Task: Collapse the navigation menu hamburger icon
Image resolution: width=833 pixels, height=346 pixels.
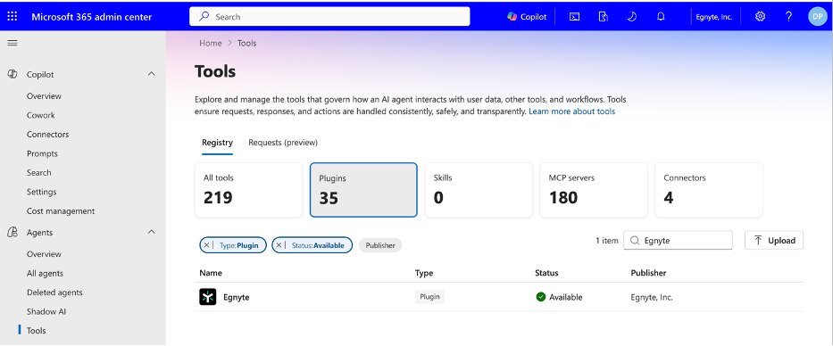Action: click(12, 43)
